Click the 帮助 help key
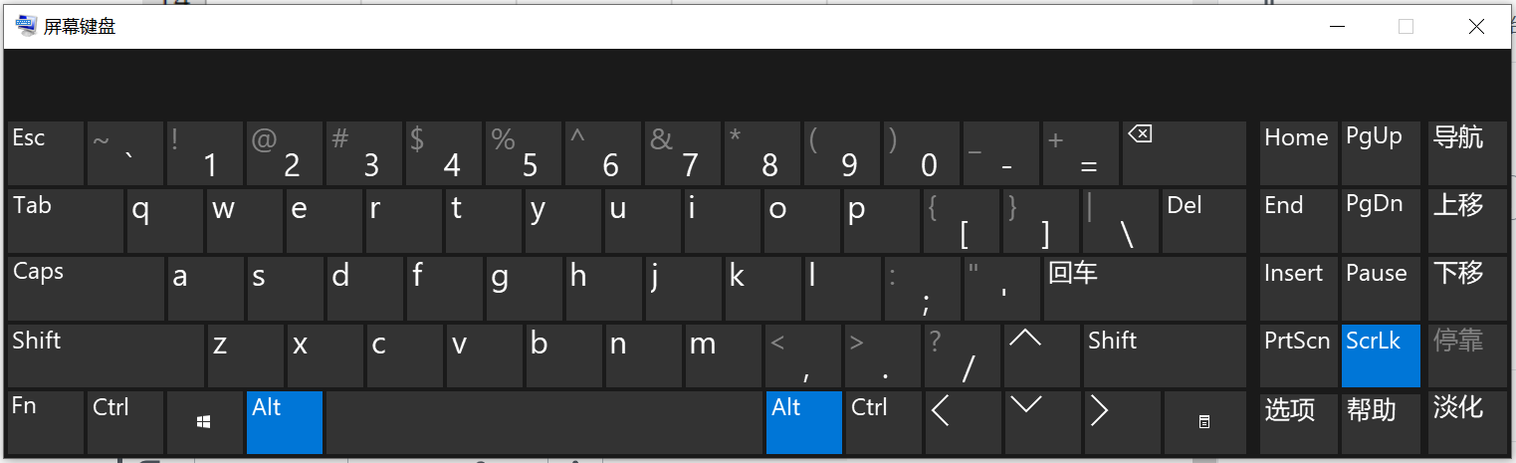1516x463 pixels. pos(1381,422)
